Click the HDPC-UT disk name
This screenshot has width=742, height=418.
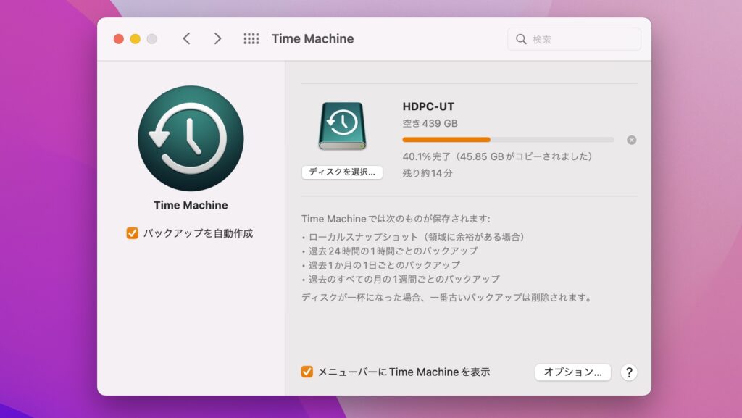point(428,107)
